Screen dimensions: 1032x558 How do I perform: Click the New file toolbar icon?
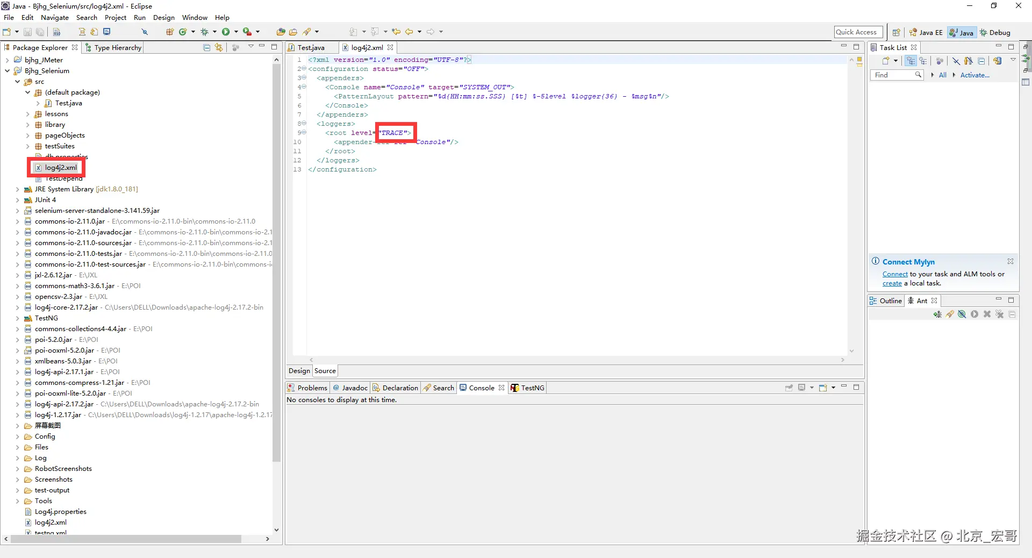click(x=7, y=32)
